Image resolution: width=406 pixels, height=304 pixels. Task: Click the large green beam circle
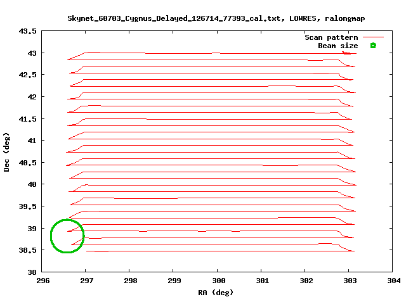coord(67,236)
